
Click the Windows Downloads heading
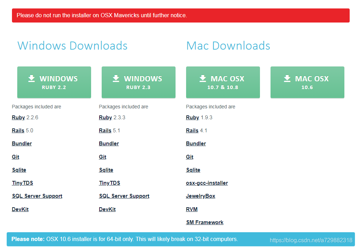[x=72, y=46]
